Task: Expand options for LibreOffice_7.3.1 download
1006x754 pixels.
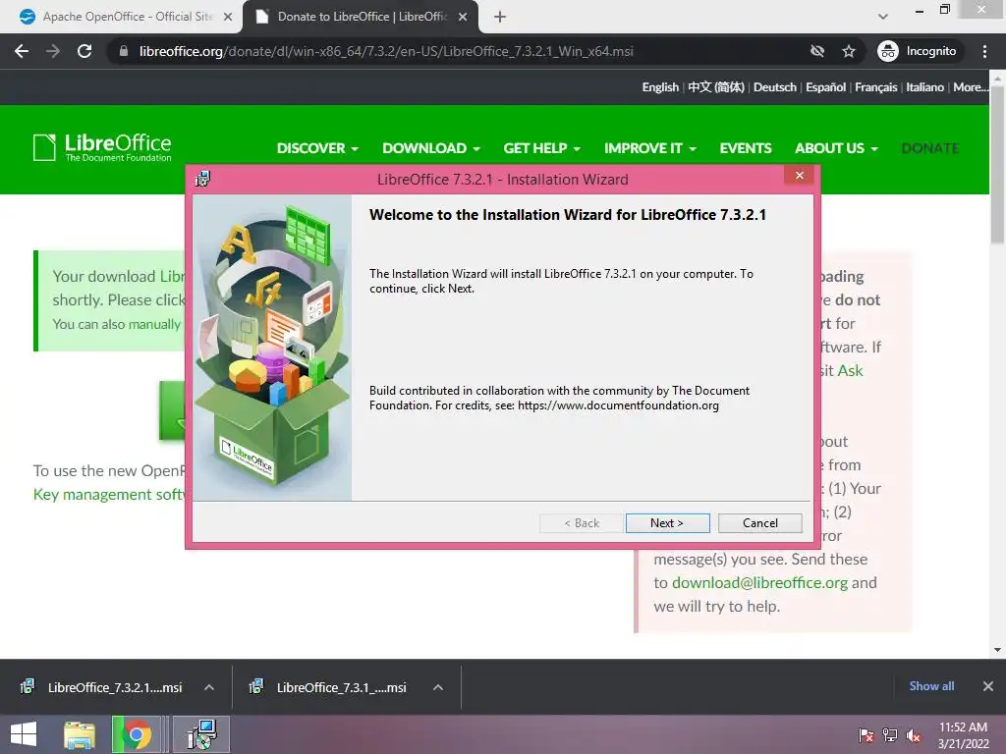Action: tap(437, 687)
